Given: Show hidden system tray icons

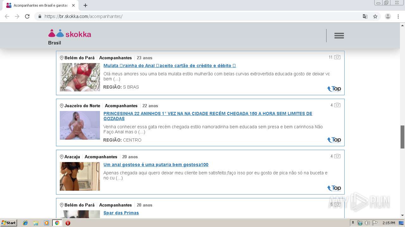Looking at the screenshot, I should (353, 223).
